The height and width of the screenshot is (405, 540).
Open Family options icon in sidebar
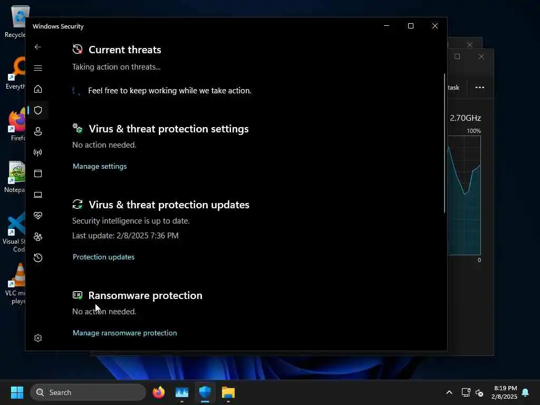(38, 237)
